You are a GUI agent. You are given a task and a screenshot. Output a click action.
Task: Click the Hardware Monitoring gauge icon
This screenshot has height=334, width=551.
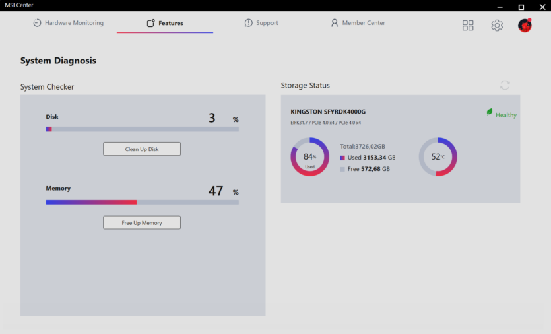point(37,23)
